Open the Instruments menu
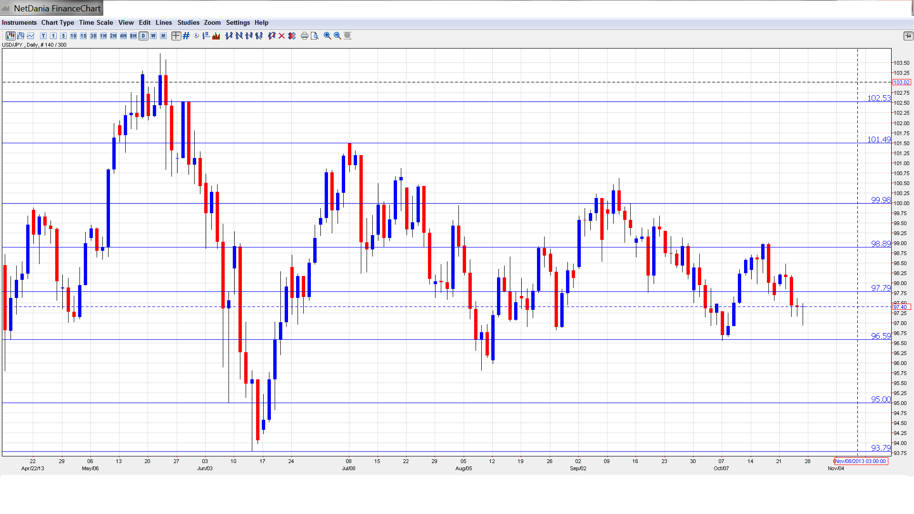914x514 pixels. (19, 22)
